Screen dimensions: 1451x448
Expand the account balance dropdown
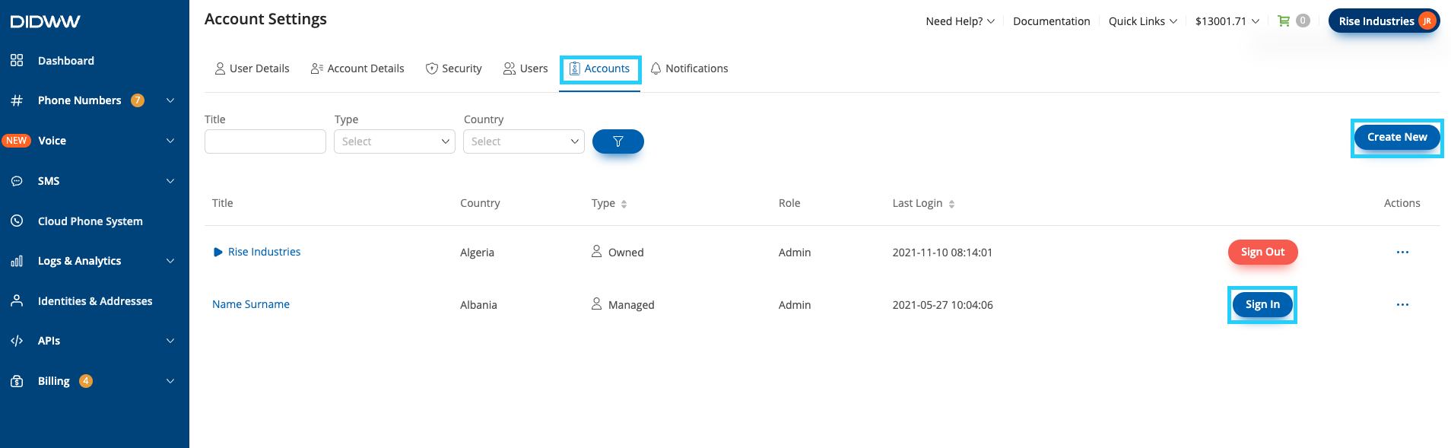point(1227,21)
